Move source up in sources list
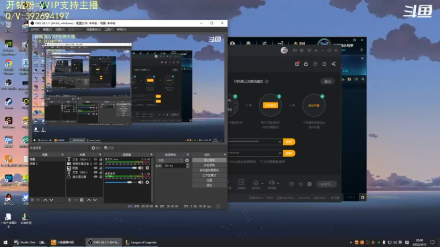This screenshot has height=247, width=440. (89, 200)
